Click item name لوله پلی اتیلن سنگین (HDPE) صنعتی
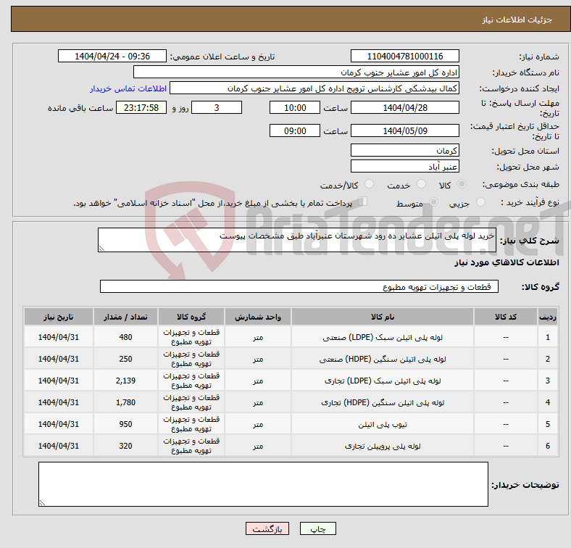 [383, 360]
